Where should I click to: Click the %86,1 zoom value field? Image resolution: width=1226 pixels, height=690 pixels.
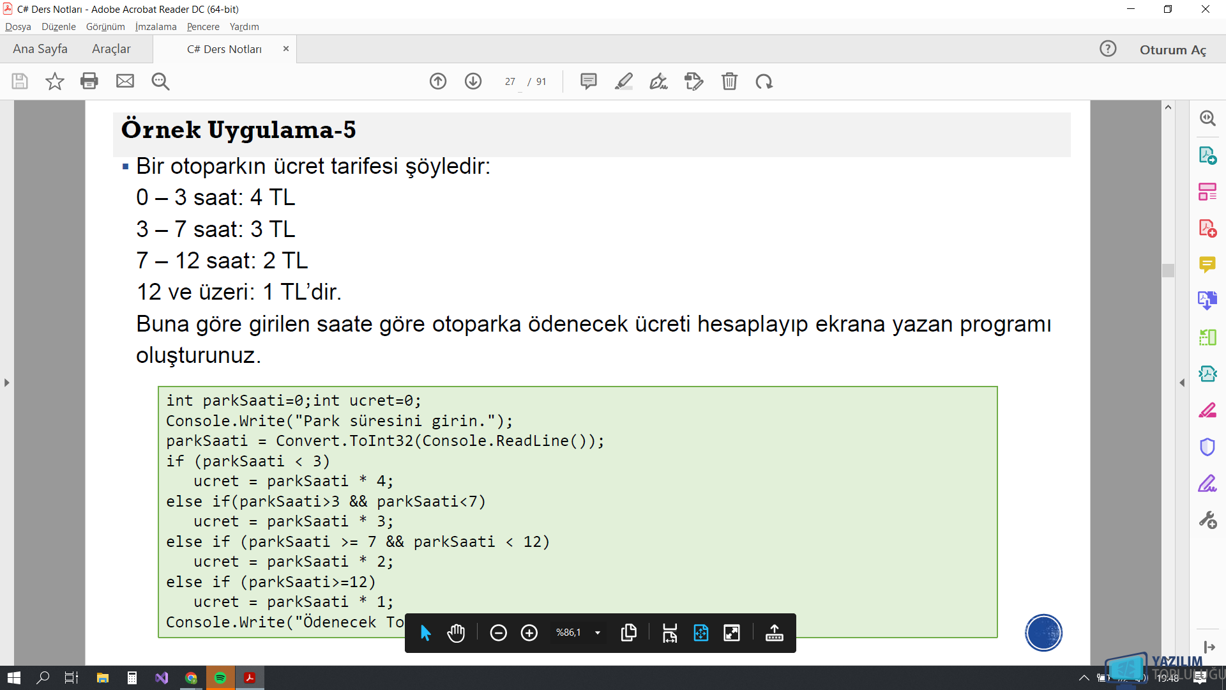click(x=568, y=632)
